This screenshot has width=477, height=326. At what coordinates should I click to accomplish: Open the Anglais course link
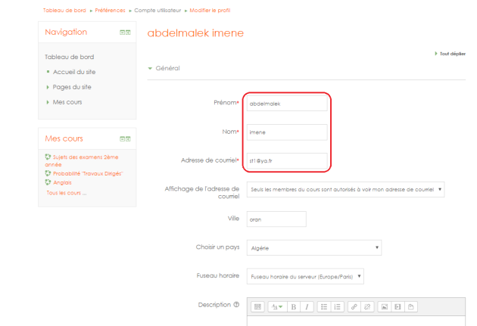click(x=62, y=182)
